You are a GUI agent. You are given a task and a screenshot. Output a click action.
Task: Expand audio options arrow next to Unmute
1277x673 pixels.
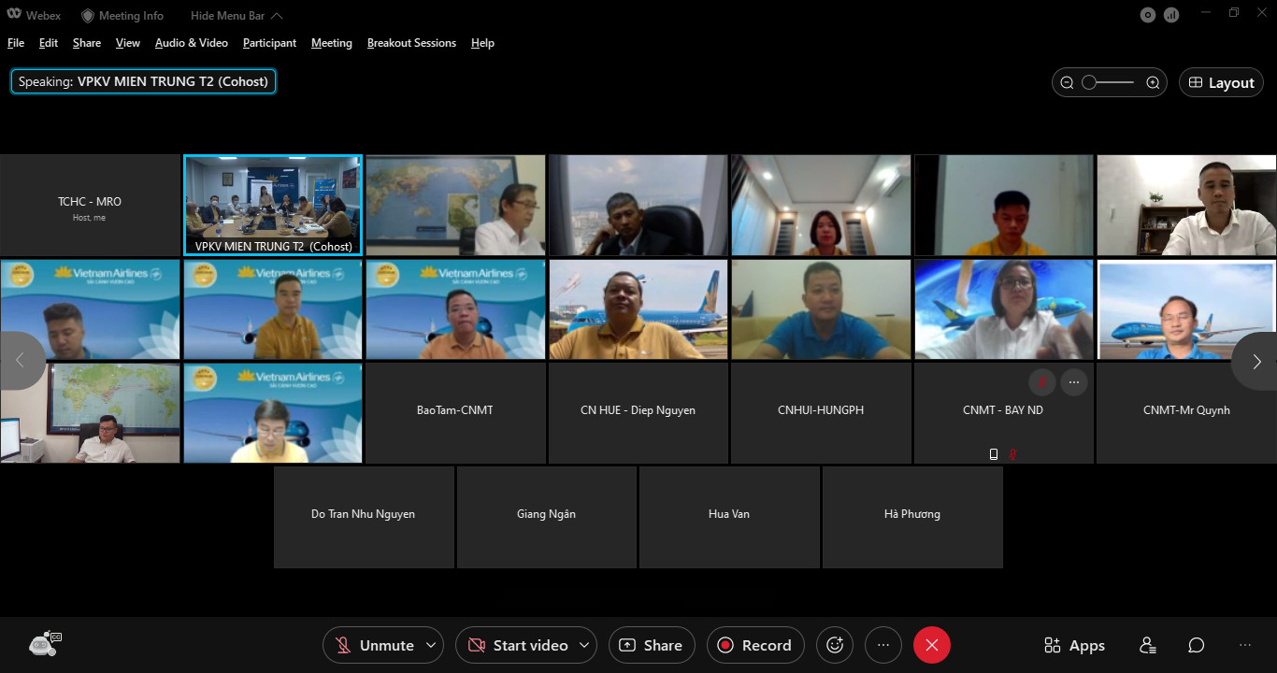click(431, 645)
